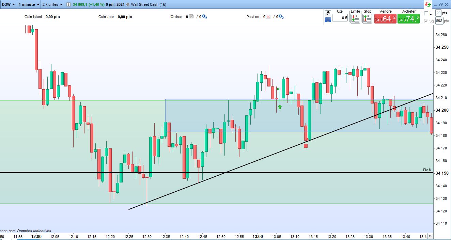Click the bold 34 150 price label
This screenshot has height=240, width=451.
(x=442, y=173)
